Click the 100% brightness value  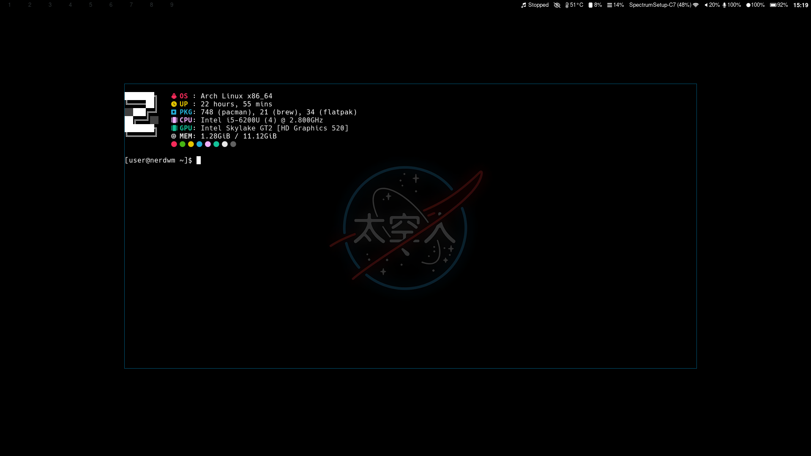pos(758,5)
